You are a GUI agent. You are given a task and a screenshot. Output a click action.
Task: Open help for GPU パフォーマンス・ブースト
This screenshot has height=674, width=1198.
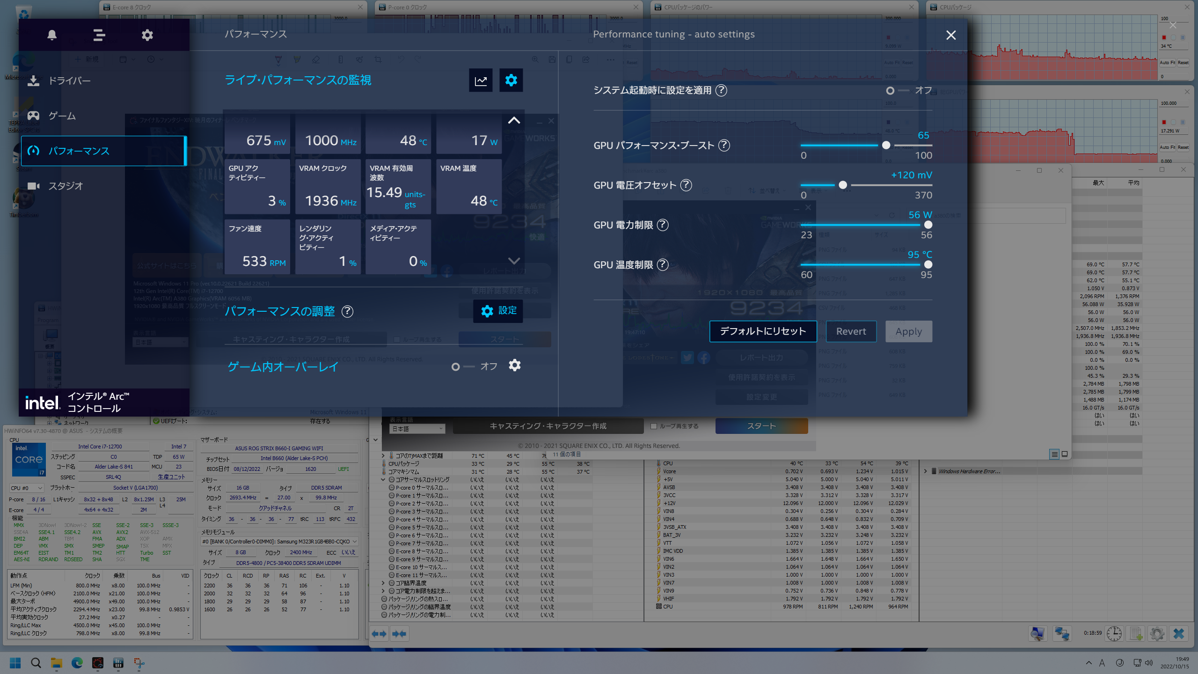pos(724,146)
